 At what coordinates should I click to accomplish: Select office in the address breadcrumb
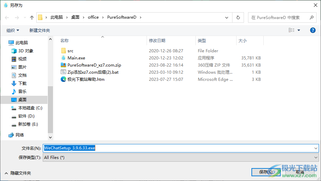93,17
